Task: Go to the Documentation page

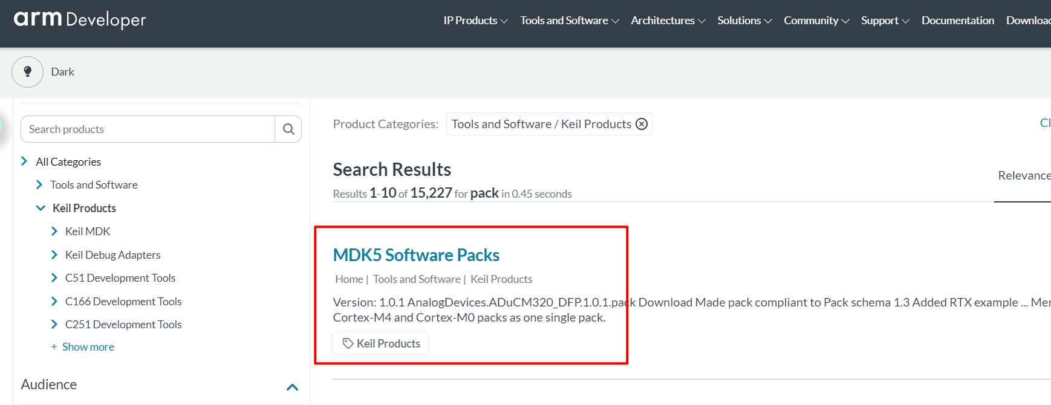Action: [x=958, y=21]
